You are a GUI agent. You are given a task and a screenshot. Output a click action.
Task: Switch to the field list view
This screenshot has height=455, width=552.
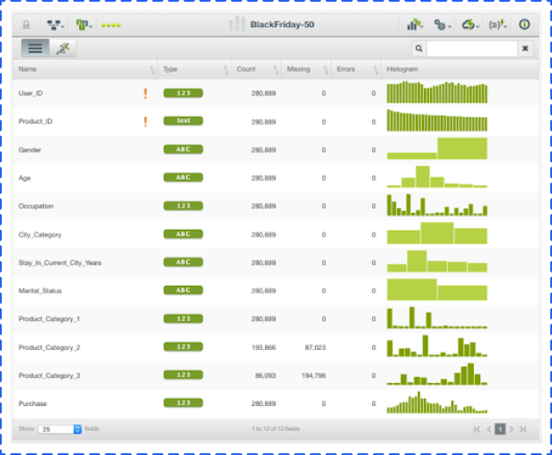[x=35, y=49]
